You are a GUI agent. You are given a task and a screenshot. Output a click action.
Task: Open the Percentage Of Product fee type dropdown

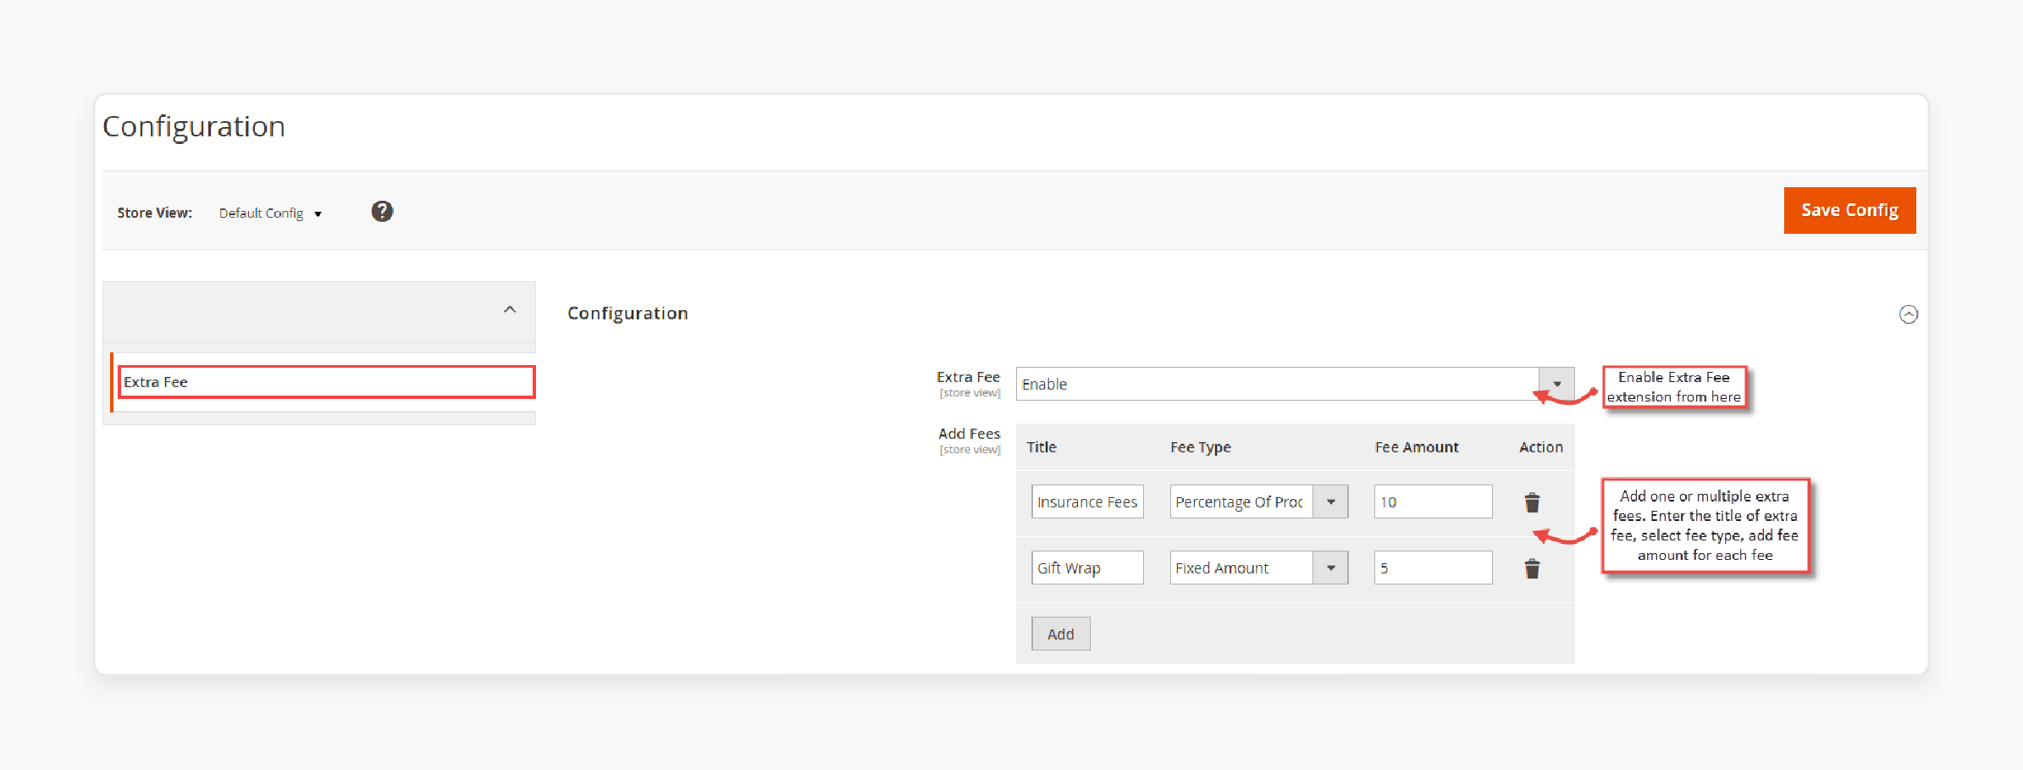click(1258, 501)
